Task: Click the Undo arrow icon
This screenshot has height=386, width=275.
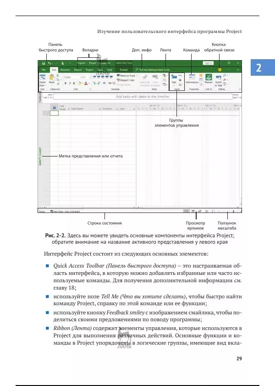Action: pos(49,63)
